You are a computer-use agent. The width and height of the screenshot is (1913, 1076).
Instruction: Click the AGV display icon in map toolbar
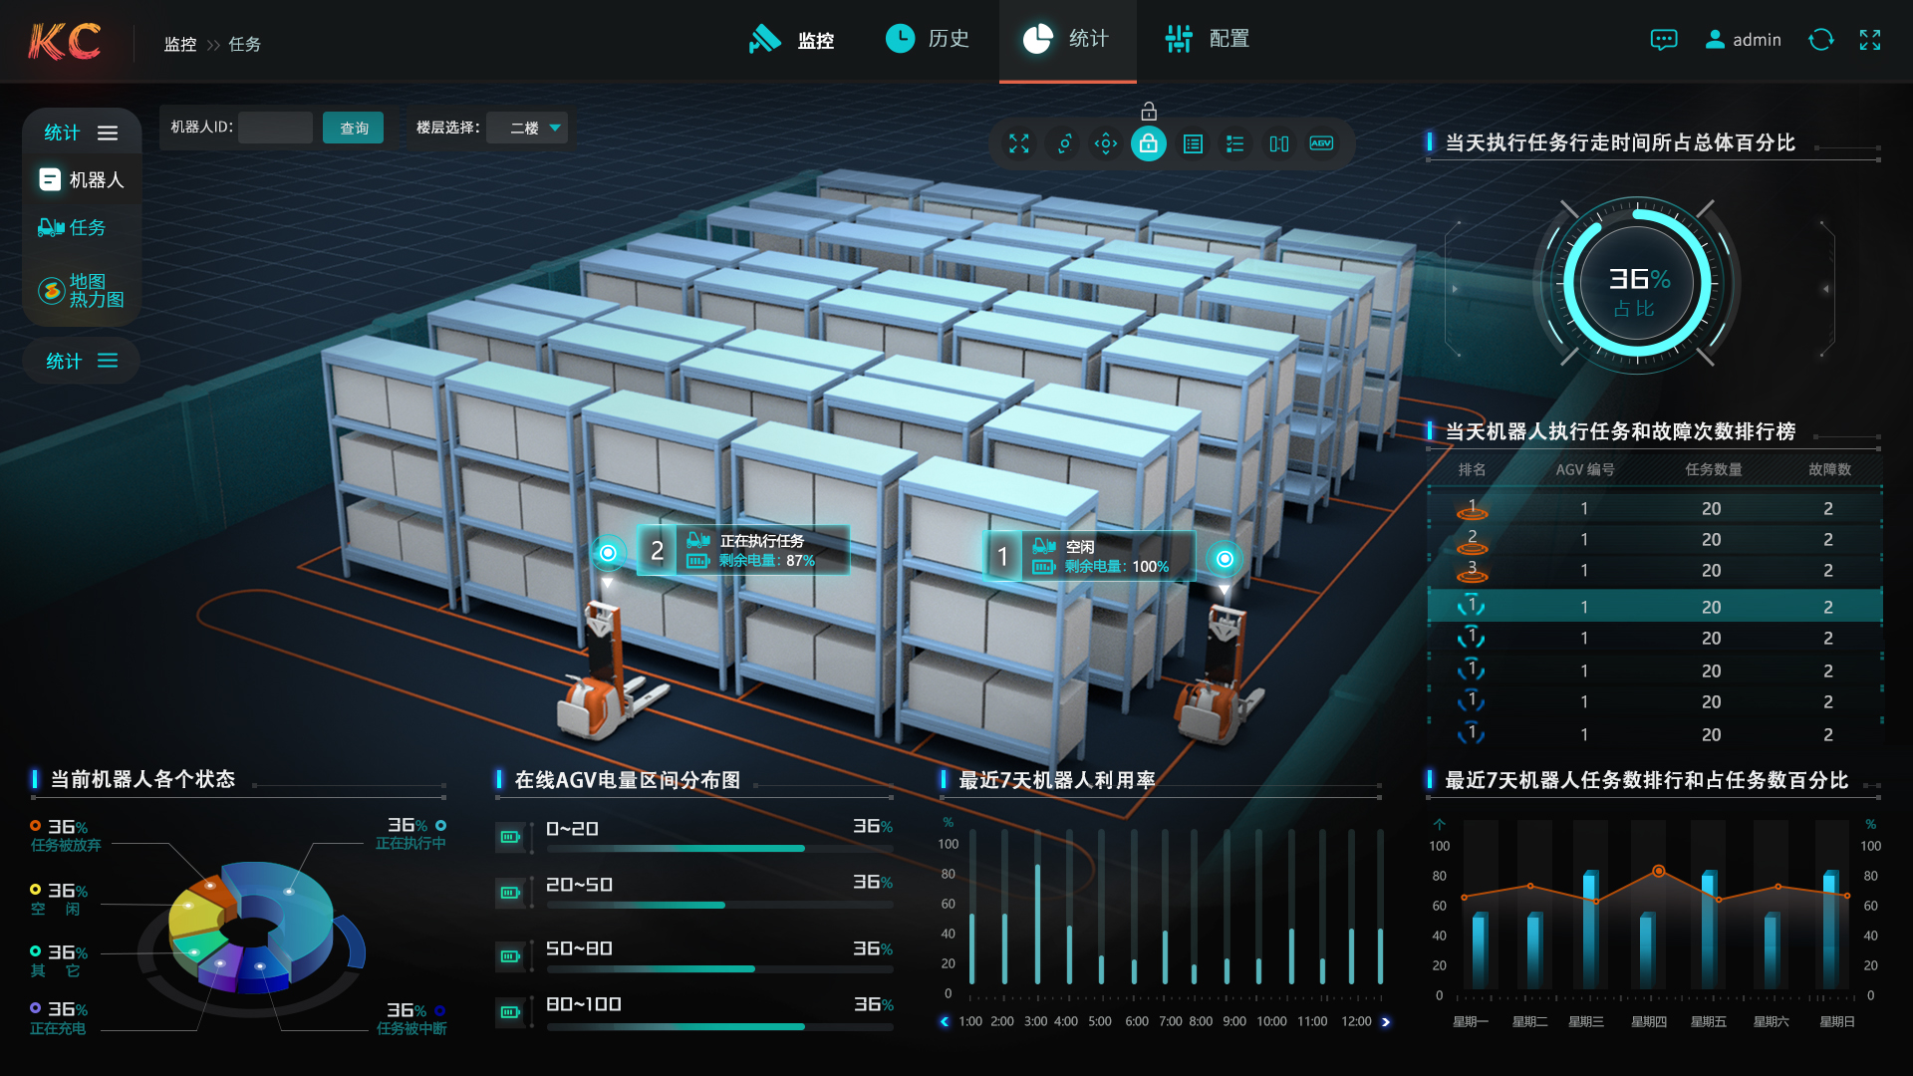pos(1321,143)
